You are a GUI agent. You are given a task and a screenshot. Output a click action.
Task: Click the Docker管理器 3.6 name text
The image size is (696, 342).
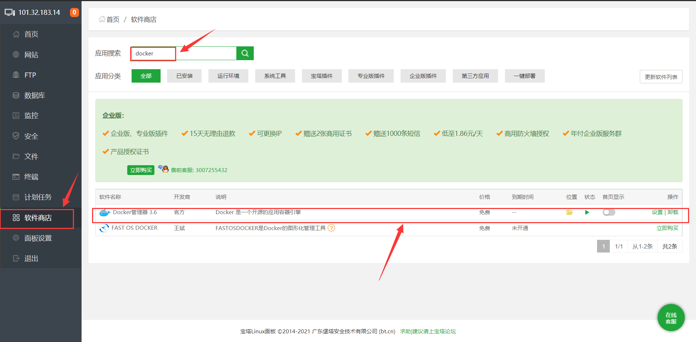(x=135, y=212)
